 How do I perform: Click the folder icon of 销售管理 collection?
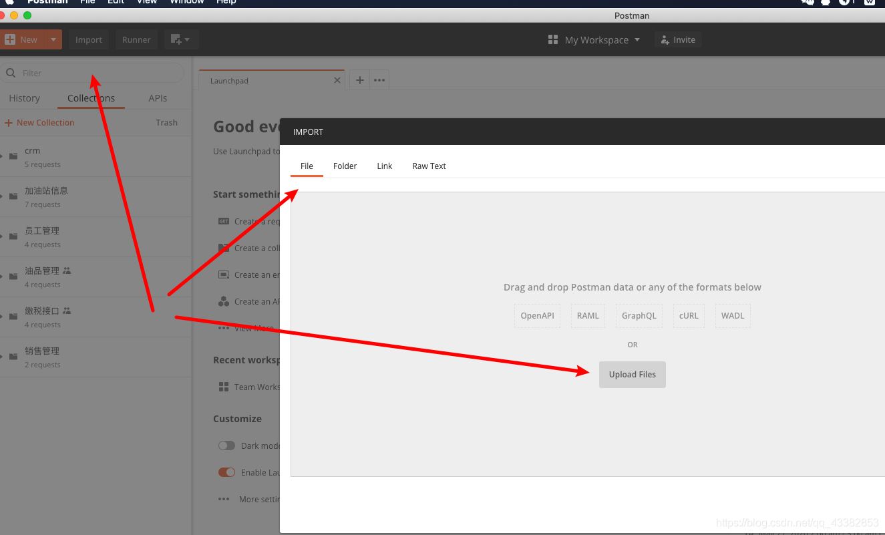(13, 357)
